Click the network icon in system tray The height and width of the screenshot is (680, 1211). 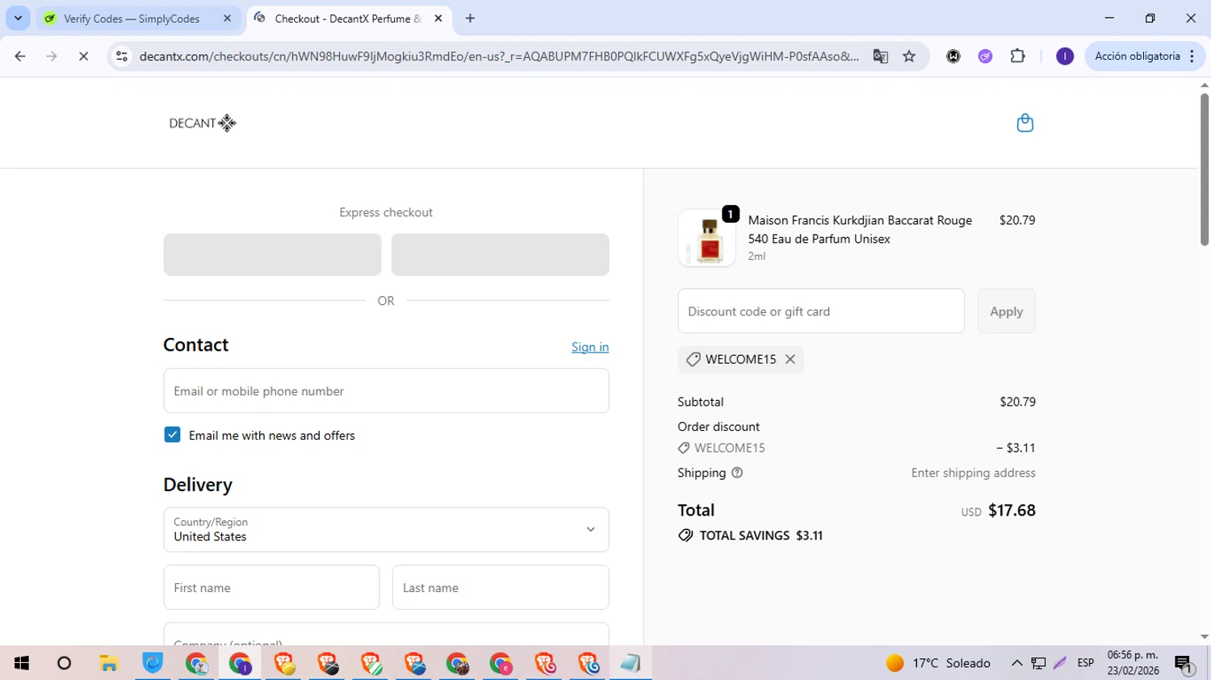(x=1038, y=663)
